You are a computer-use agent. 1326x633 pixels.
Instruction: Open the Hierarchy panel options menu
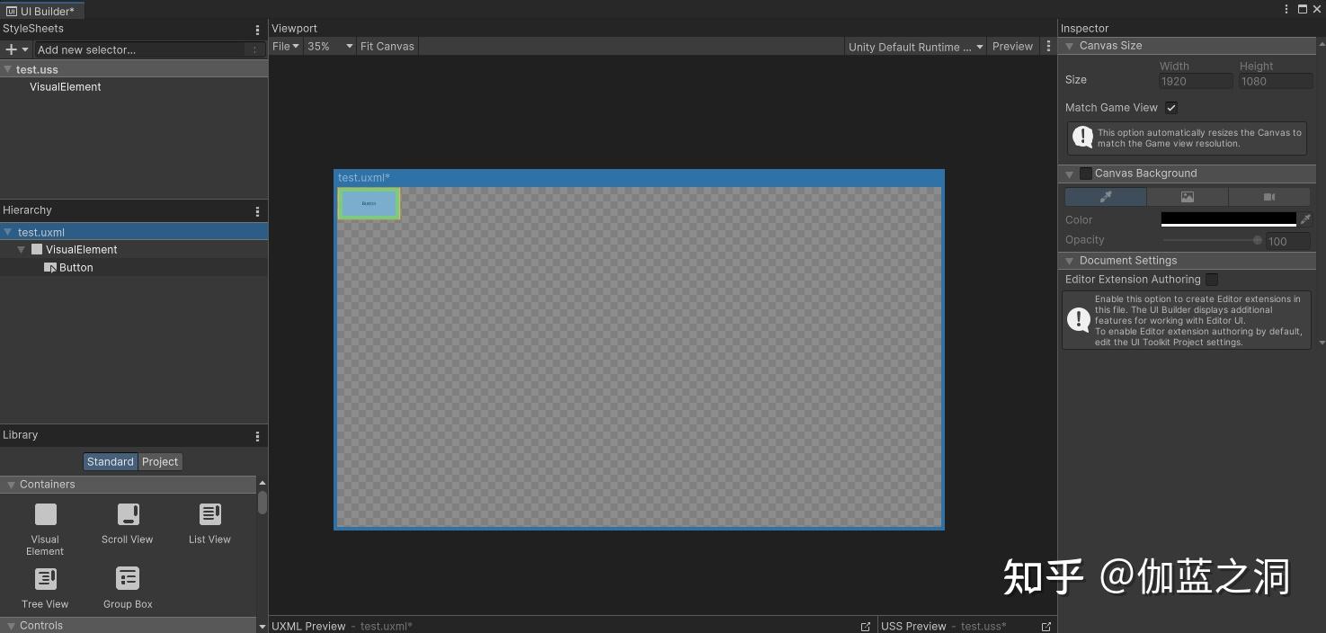tap(258, 210)
